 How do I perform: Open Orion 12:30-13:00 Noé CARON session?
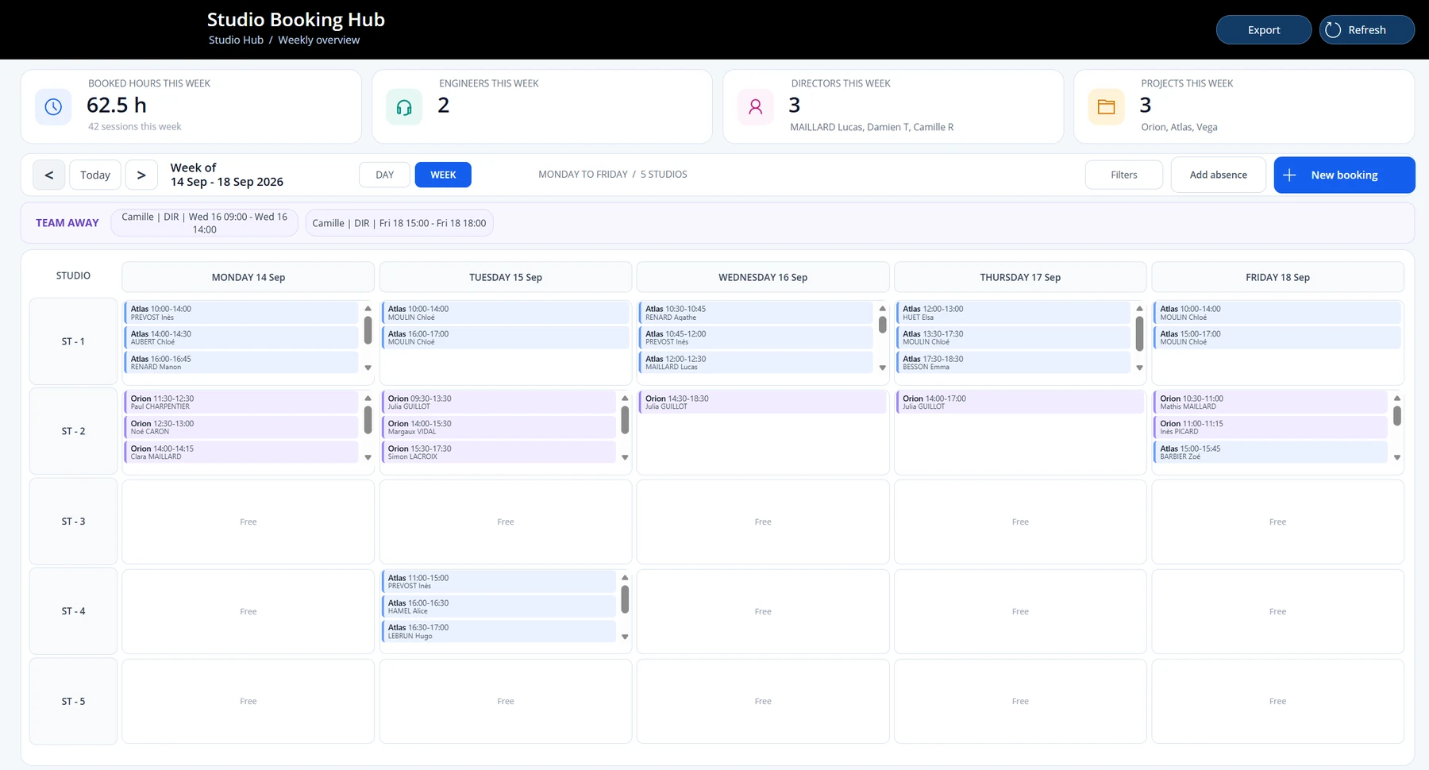(241, 427)
